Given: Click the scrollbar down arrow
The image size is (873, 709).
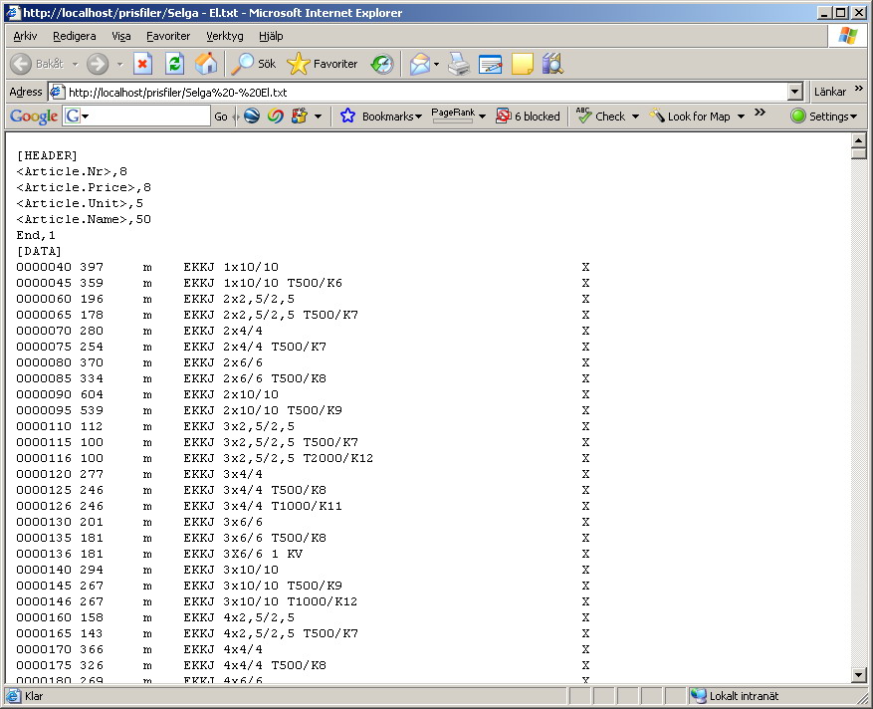Looking at the screenshot, I should [x=858, y=675].
